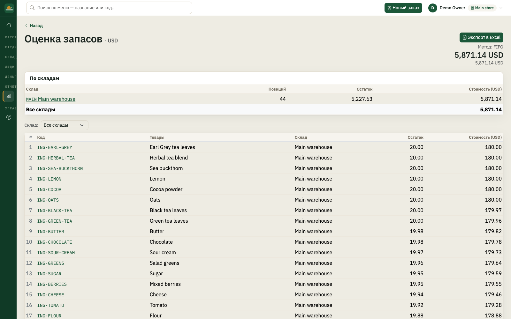This screenshot has width=511, height=319.
Task: Click the По складам section heading
Action: 44,78
